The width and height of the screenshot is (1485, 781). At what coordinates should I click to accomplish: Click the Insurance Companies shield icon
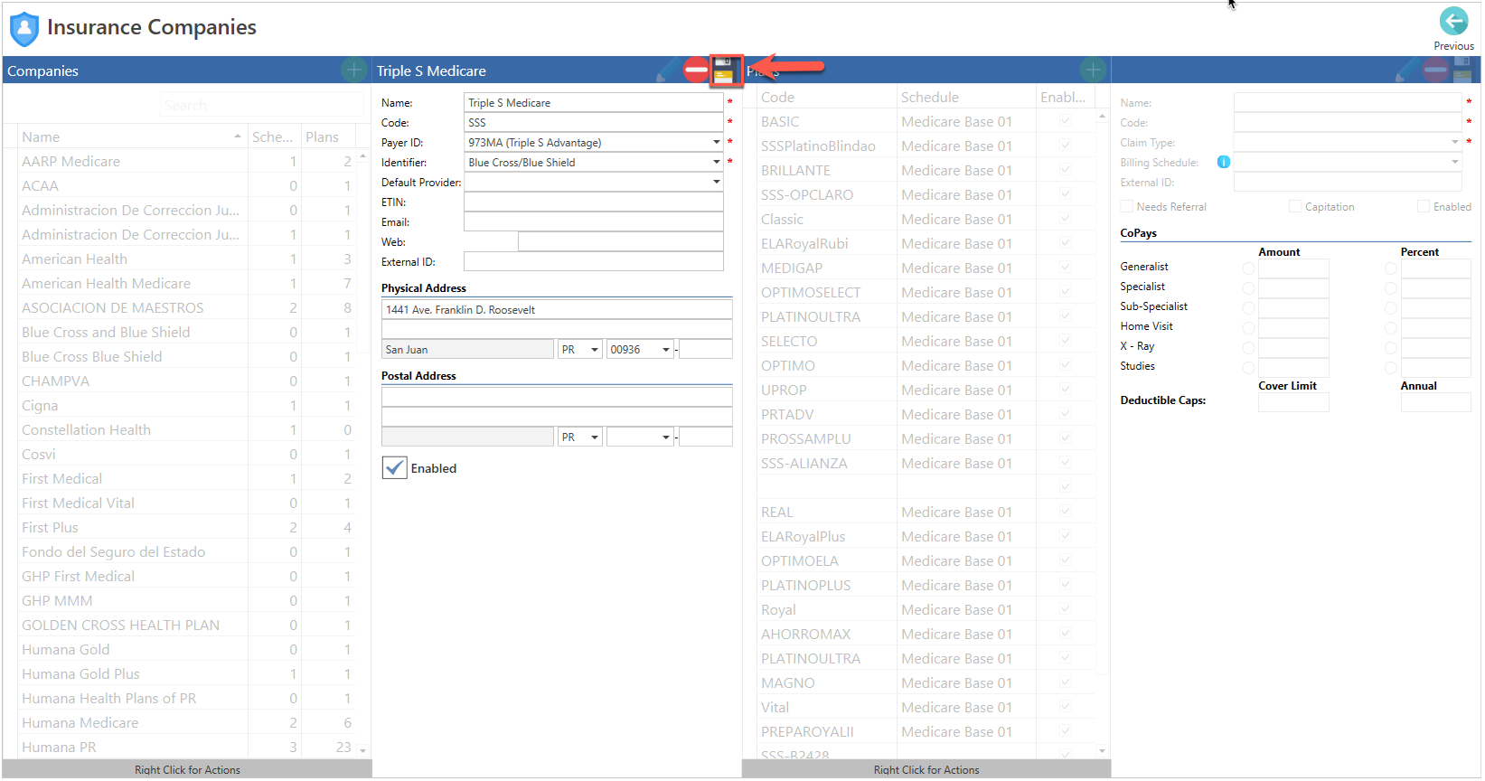click(x=24, y=28)
